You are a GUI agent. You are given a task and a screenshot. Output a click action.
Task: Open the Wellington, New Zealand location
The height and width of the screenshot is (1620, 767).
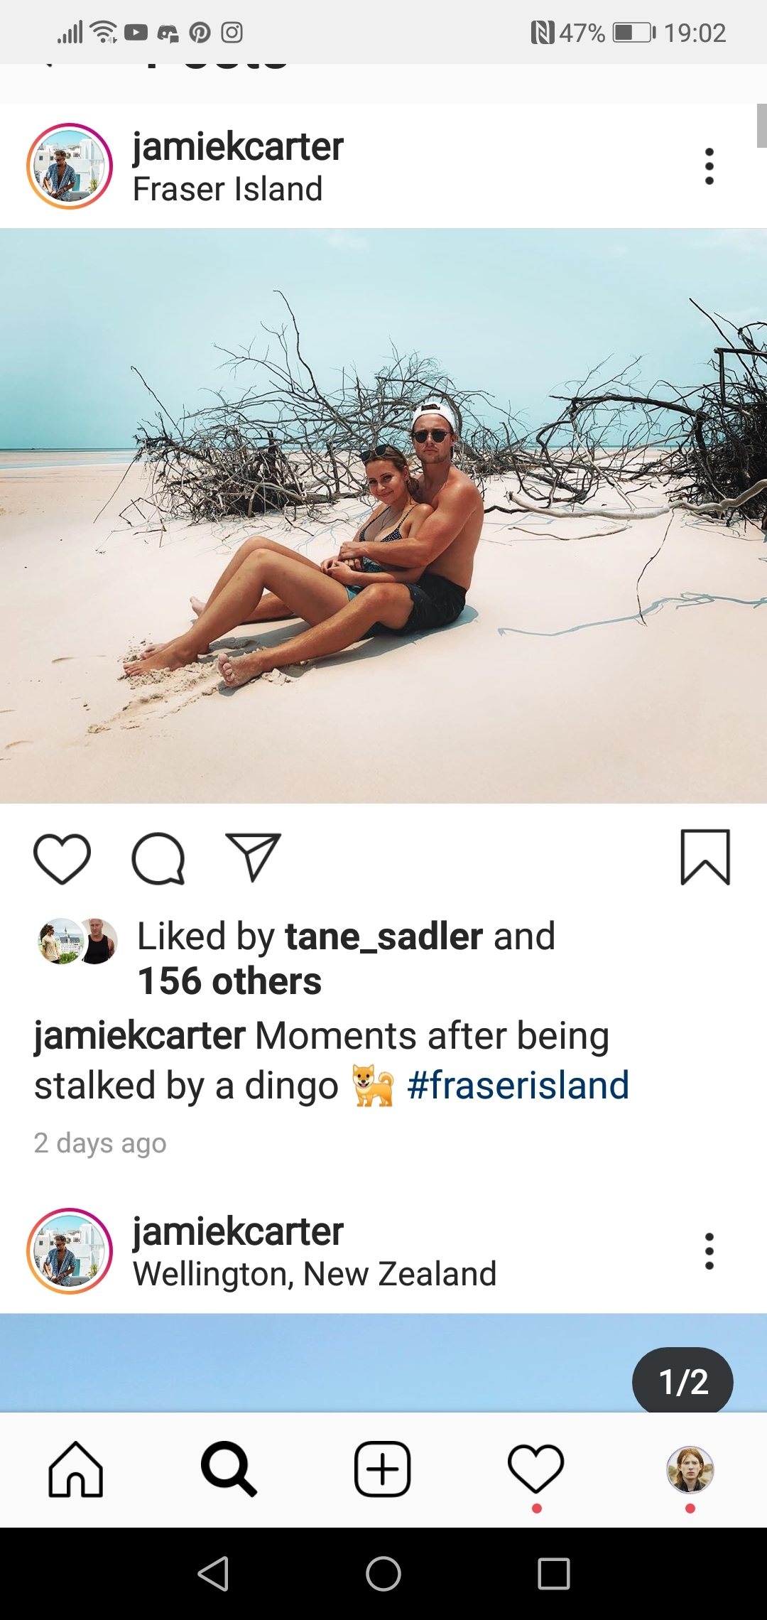(315, 1274)
